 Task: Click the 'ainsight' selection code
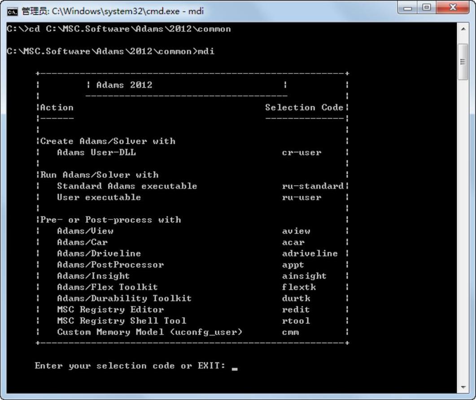click(304, 276)
